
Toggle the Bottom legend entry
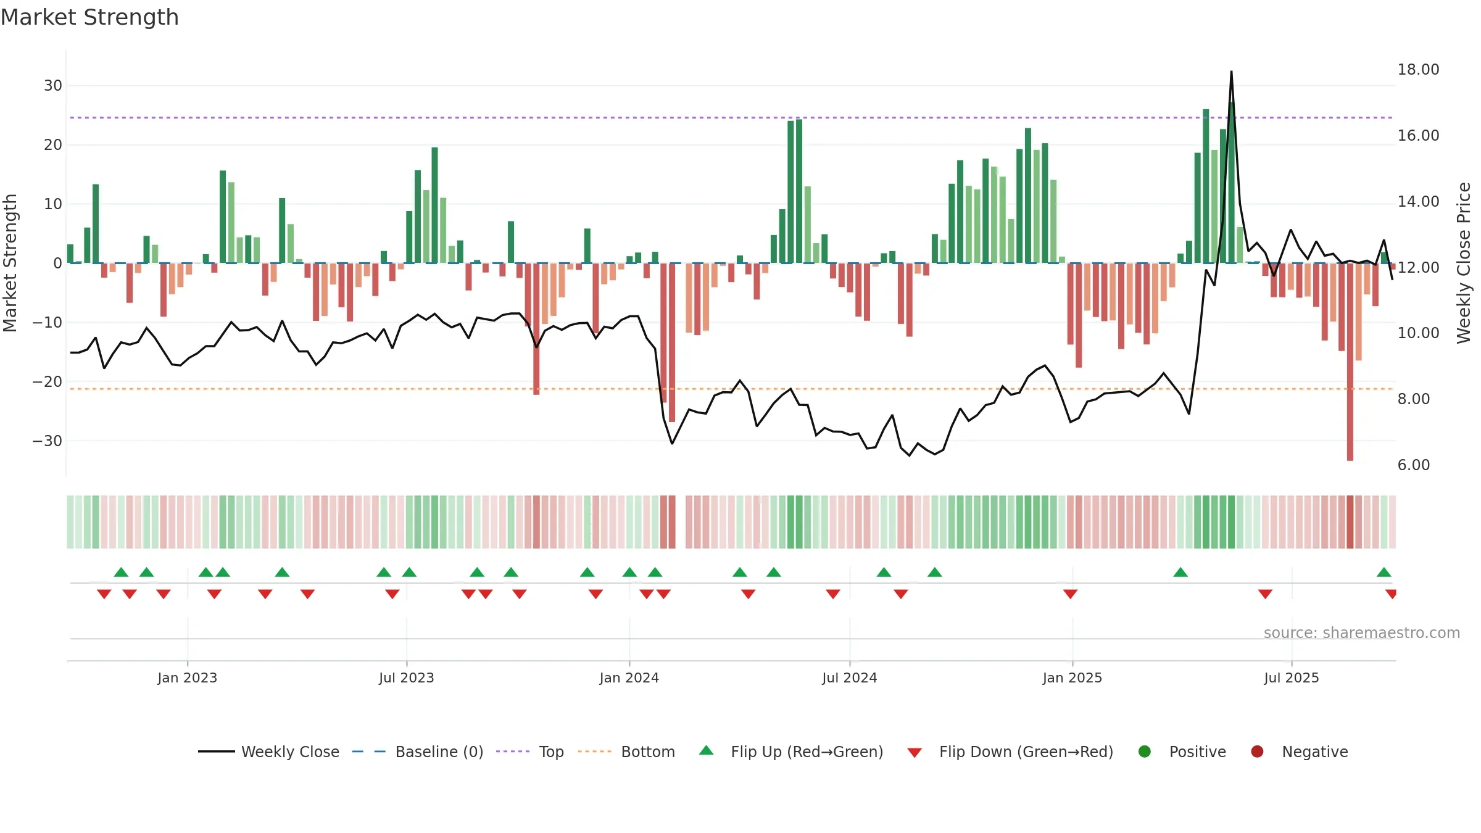pos(626,752)
